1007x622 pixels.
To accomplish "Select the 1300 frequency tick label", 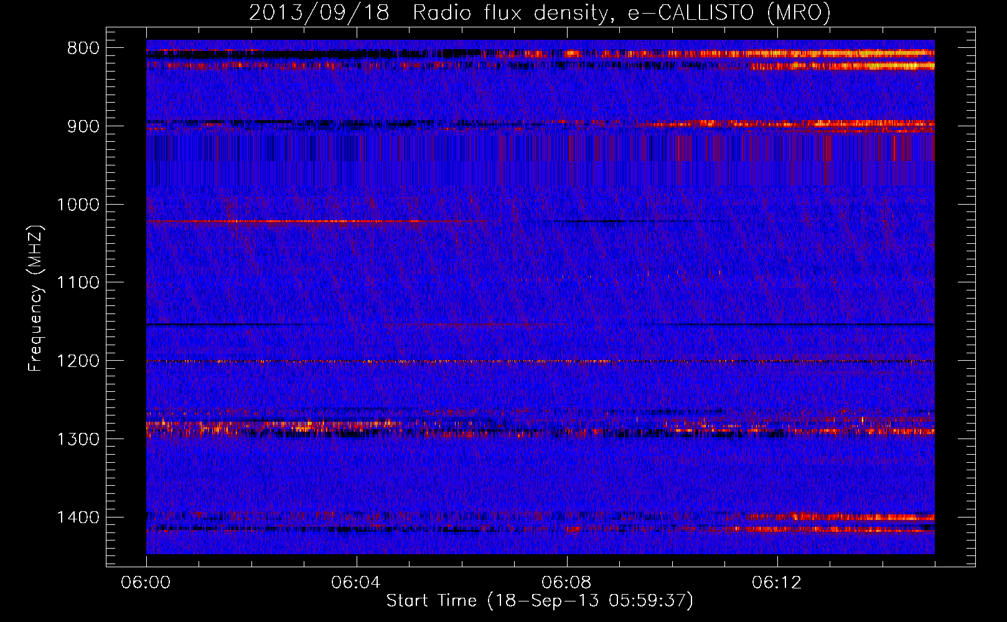I will click(78, 439).
